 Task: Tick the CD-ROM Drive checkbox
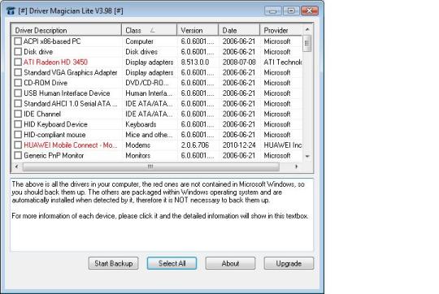point(18,83)
